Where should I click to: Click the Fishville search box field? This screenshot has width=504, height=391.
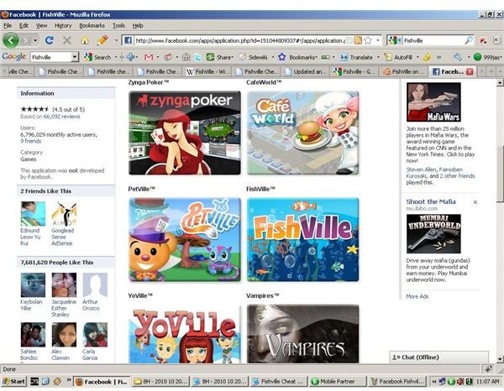point(433,40)
